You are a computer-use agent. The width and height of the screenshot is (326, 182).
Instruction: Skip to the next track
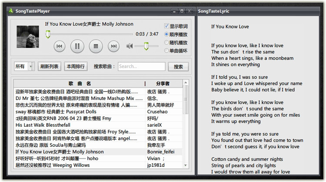pos(113,46)
